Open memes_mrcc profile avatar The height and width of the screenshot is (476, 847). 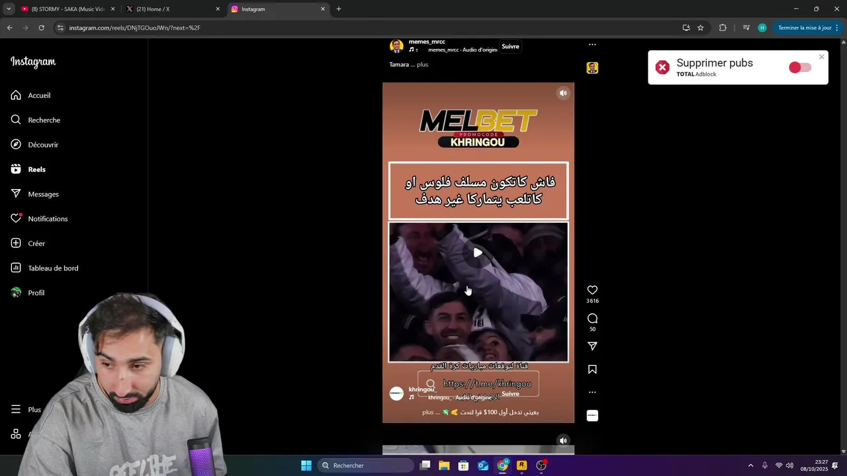(x=396, y=46)
